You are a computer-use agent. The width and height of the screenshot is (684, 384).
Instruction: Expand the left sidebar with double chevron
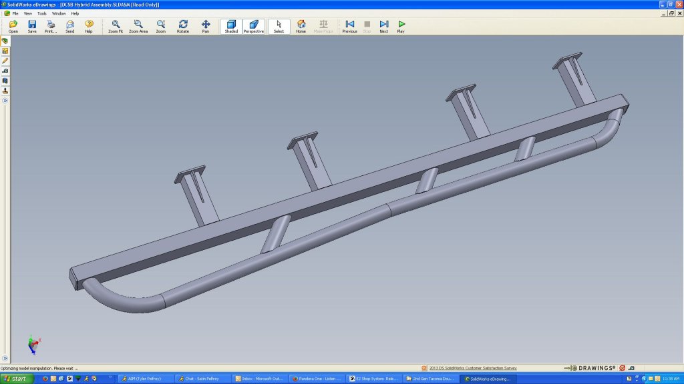(x=5, y=101)
